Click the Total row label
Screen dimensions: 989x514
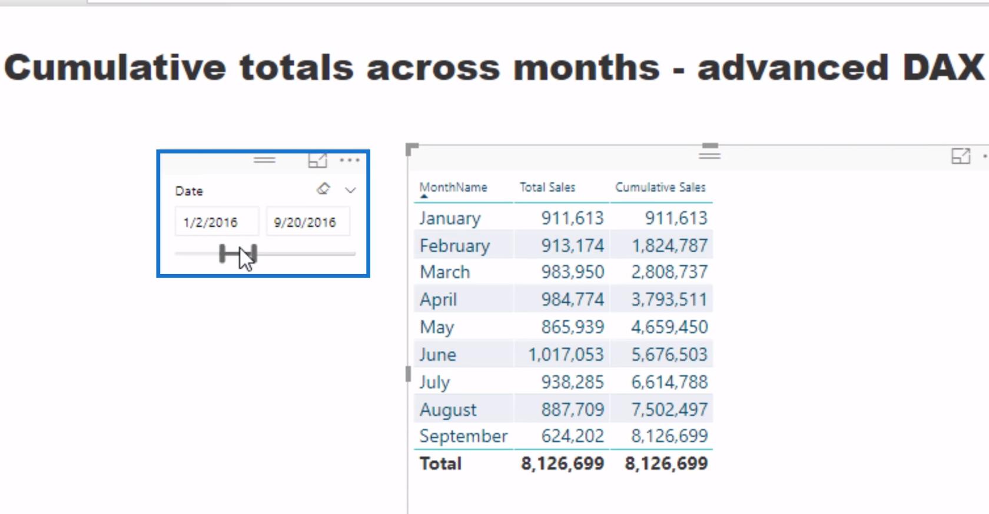[x=440, y=463]
